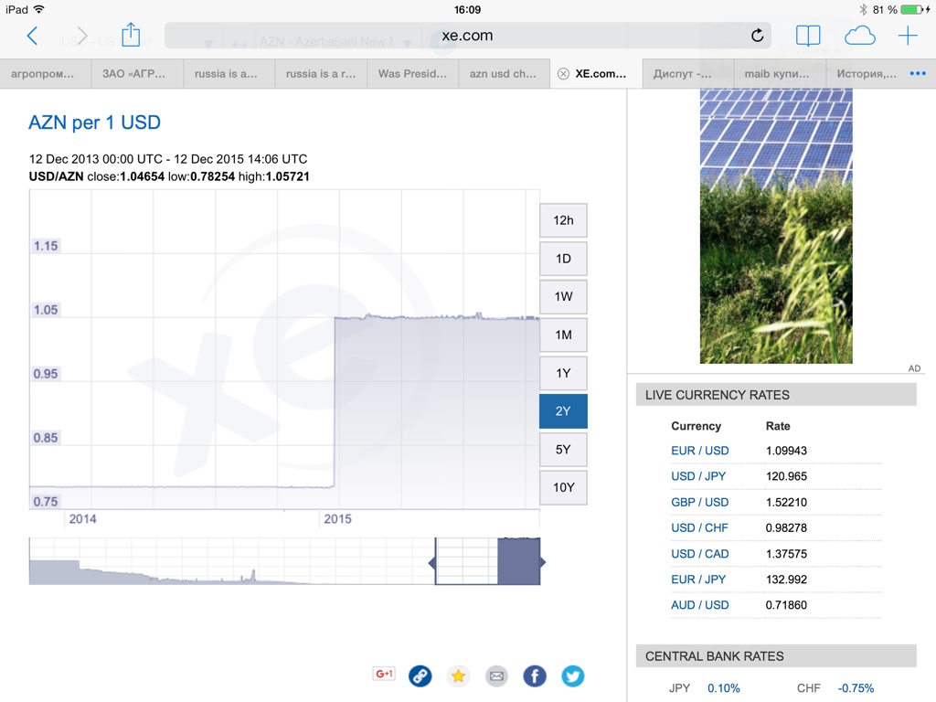Open a new tab with plus icon

(x=908, y=36)
